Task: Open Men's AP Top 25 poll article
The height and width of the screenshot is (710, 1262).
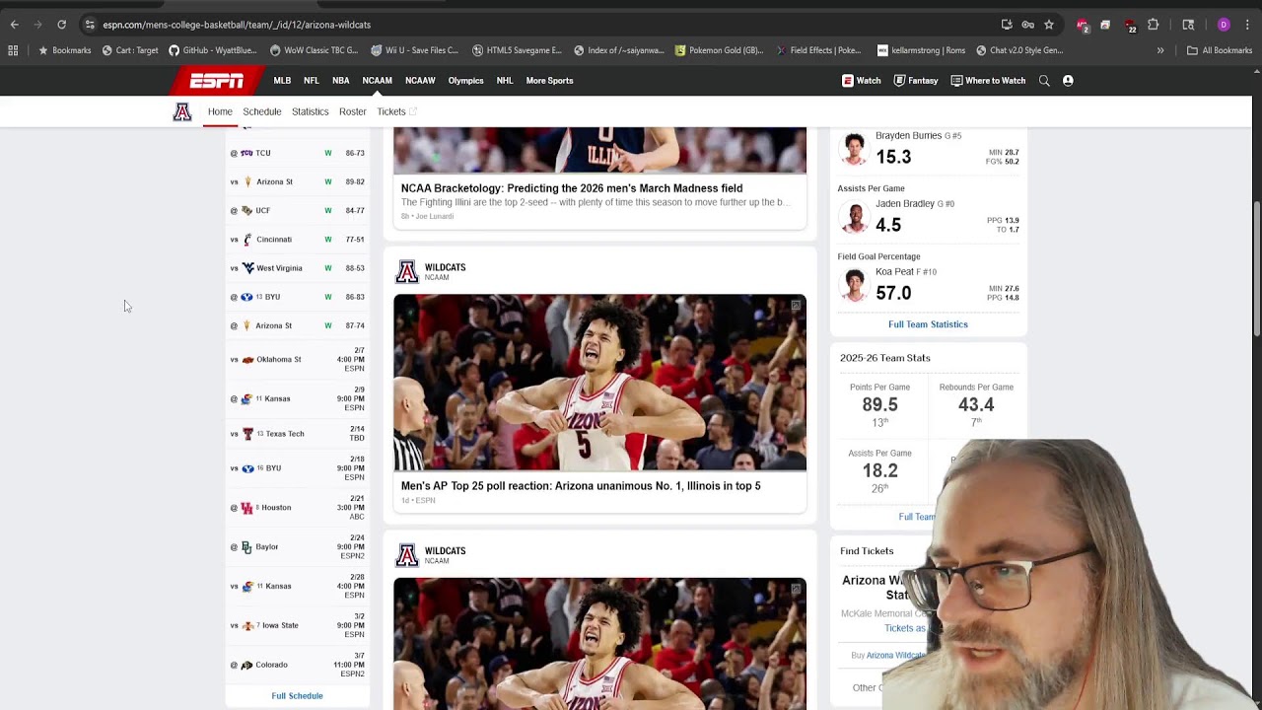Action: coord(581,486)
